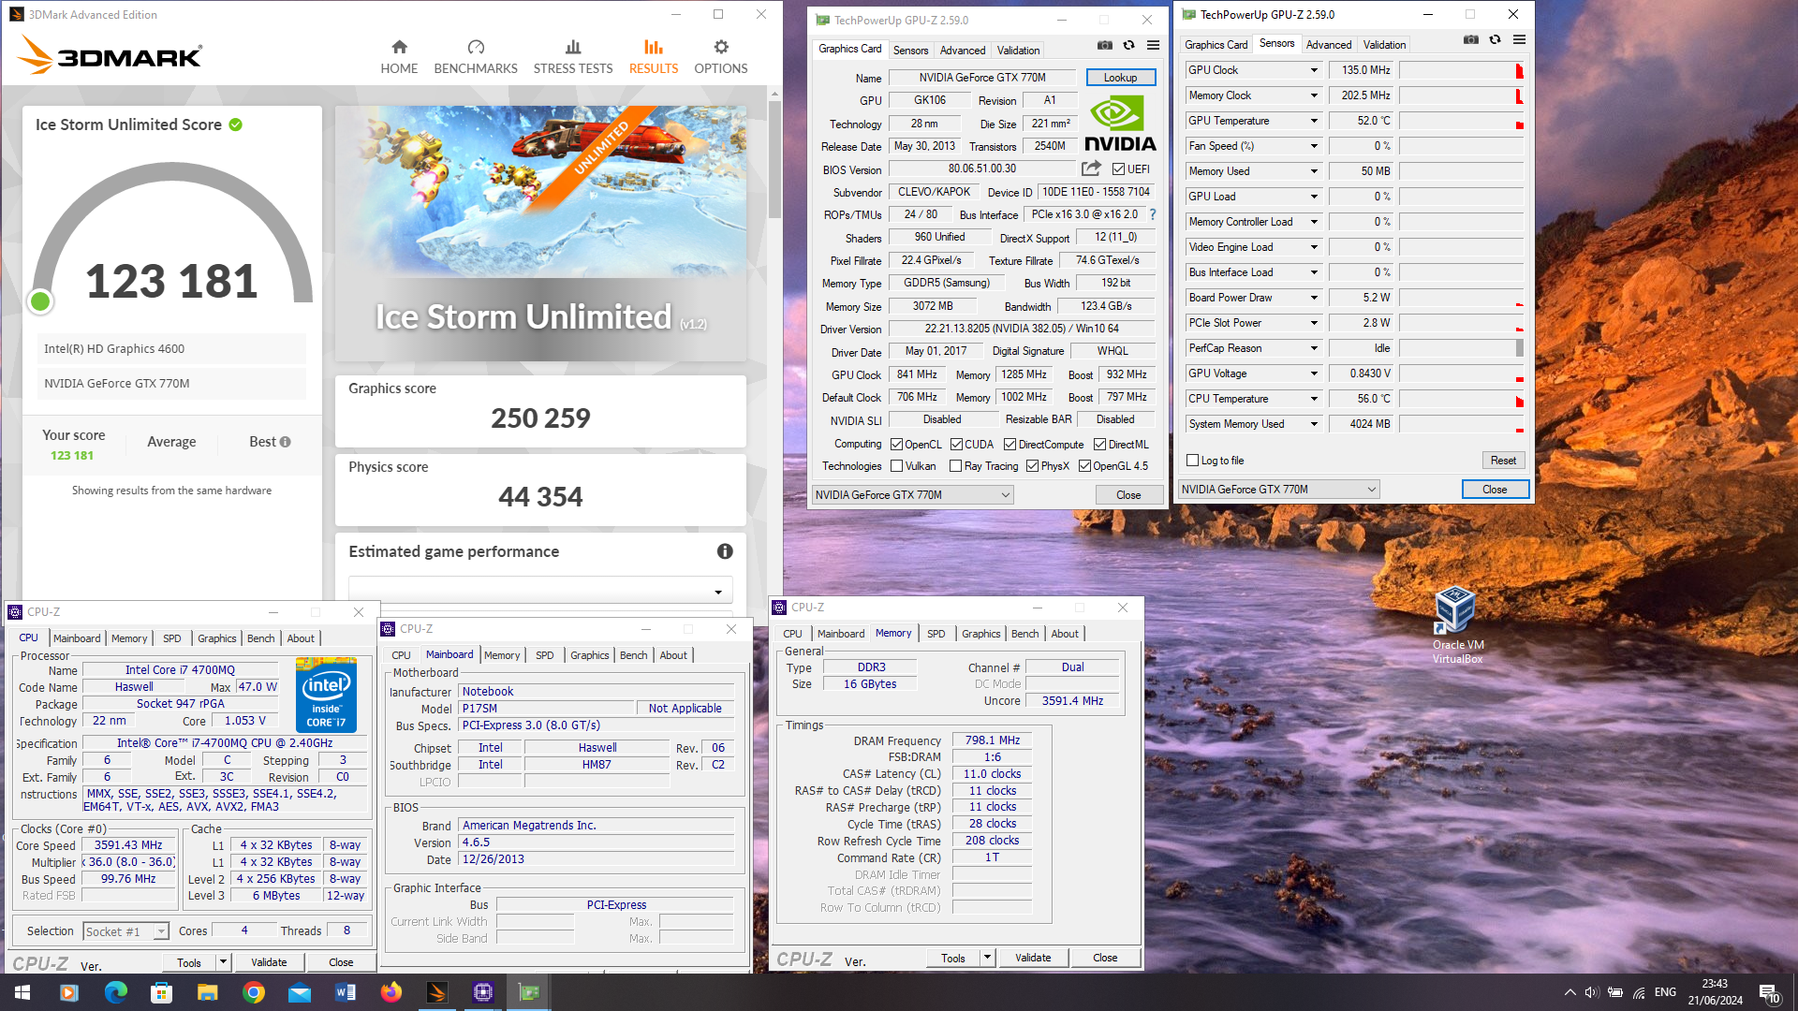1798x1011 pixels.
Task: Click Validate in CPU-Z Memory window
Action: click(1033, 958)
